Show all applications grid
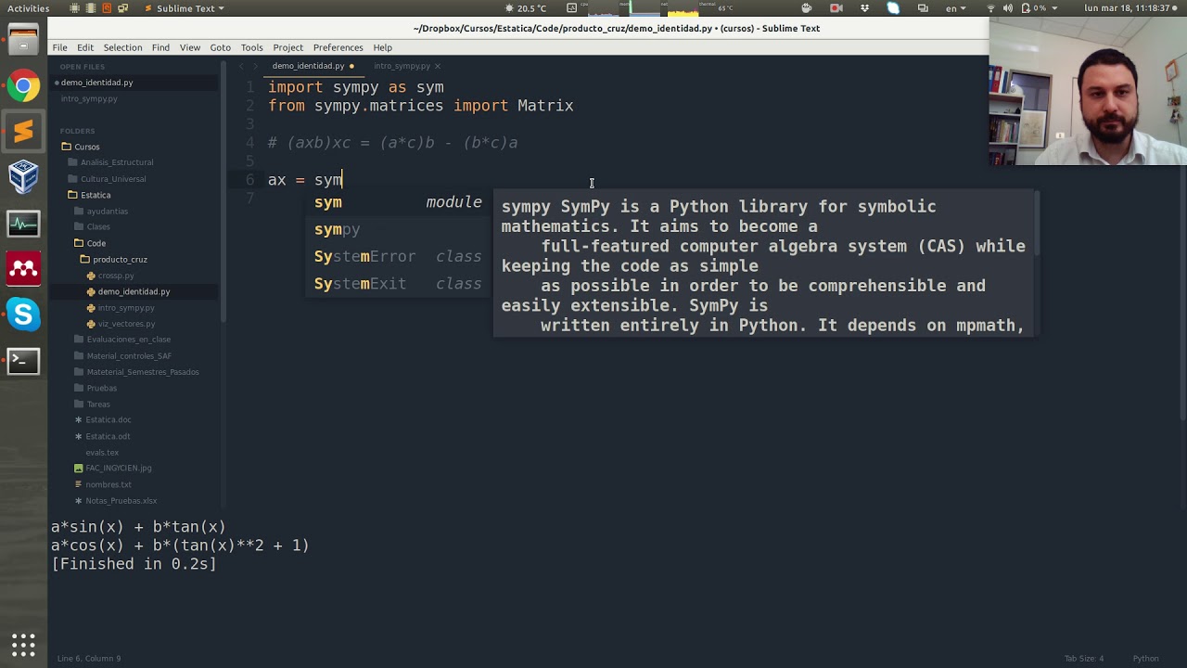The image size is (1187, 668). click(23, 645)
